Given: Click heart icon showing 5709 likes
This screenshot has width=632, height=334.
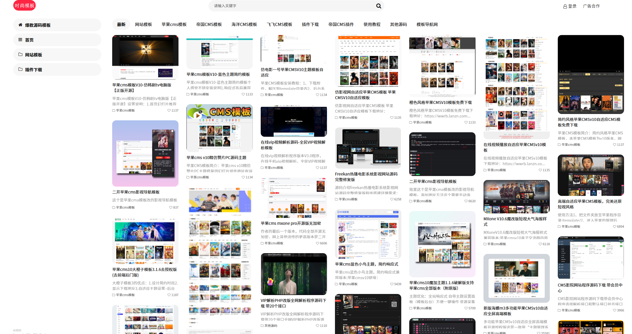Looking at the screenshot, I should [466, 308].
